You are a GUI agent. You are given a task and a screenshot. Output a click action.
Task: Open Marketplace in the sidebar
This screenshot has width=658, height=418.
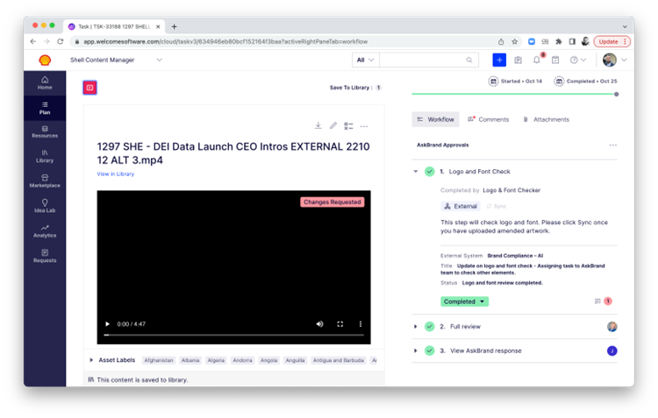click(x=45, y=181)
